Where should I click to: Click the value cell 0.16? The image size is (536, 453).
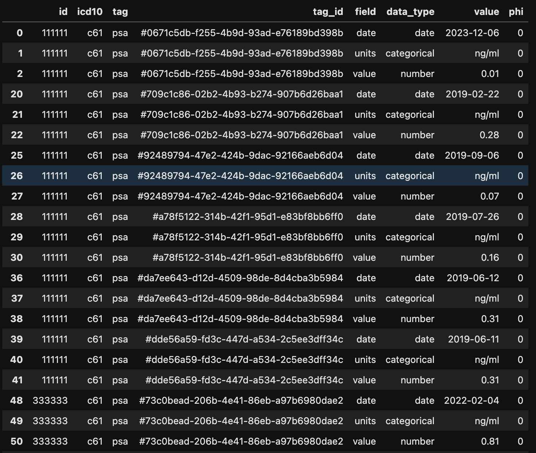pyautogui.click(x=490, y=258)
